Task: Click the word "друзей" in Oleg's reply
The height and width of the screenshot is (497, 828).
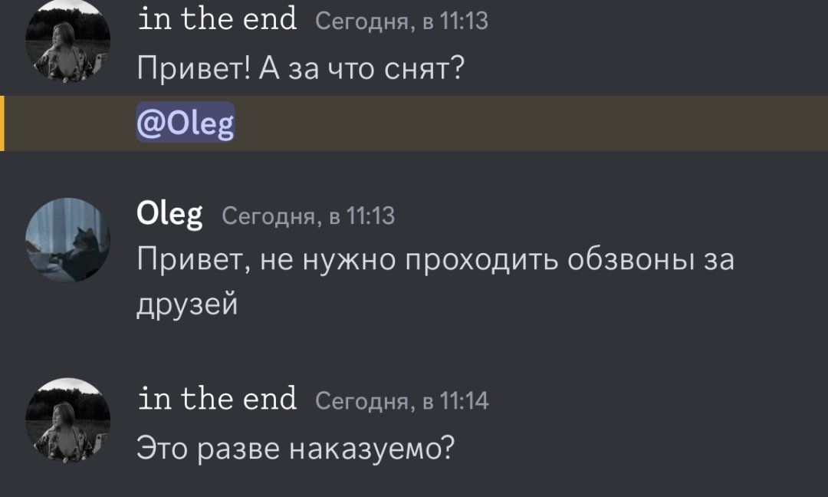Action: 187,305
